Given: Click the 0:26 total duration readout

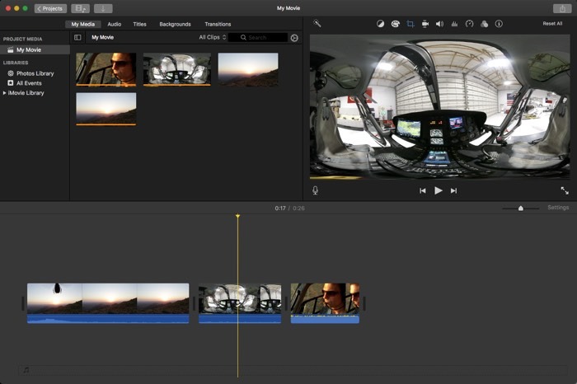Looking at the screenshot, I should [x=298, y=208].
